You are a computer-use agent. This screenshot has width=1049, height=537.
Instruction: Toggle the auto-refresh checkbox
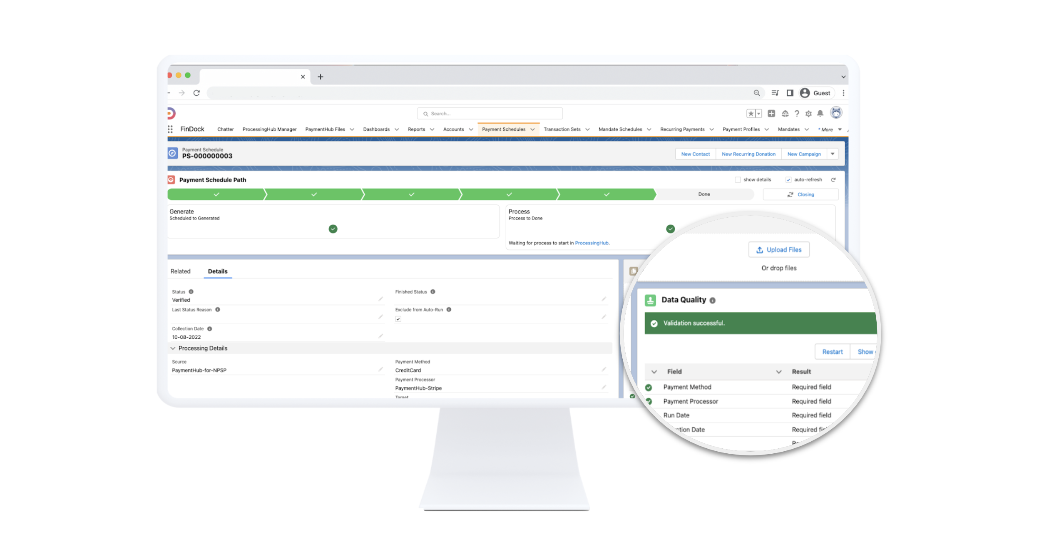[788, 180]
